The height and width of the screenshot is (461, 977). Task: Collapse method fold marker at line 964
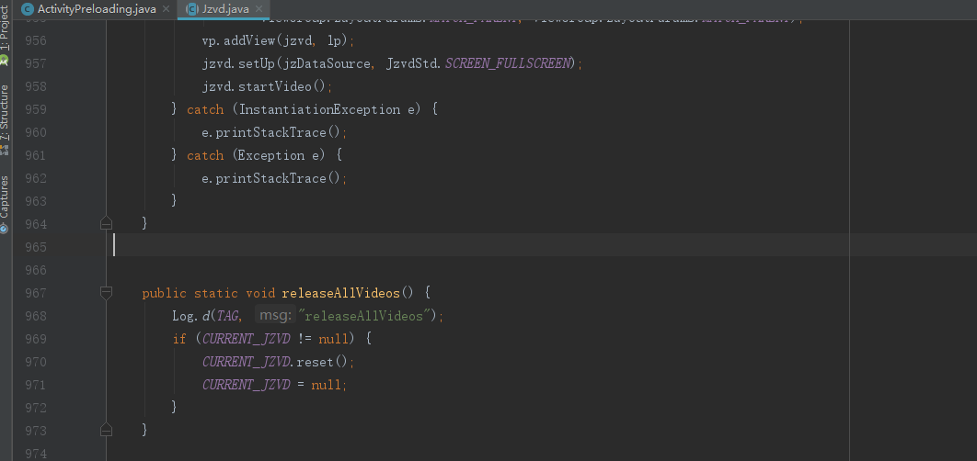(x=106, y=223)
